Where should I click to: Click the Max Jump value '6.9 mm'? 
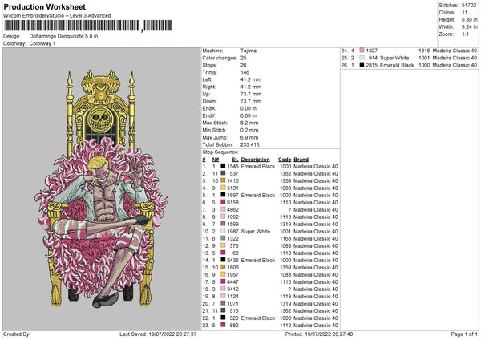[249, 137]
